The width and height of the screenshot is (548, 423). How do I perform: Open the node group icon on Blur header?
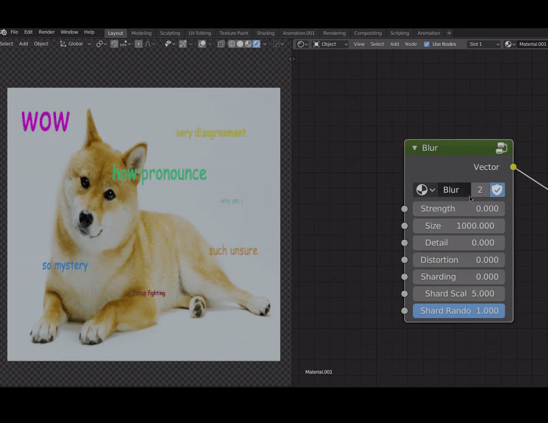(501, 148)
